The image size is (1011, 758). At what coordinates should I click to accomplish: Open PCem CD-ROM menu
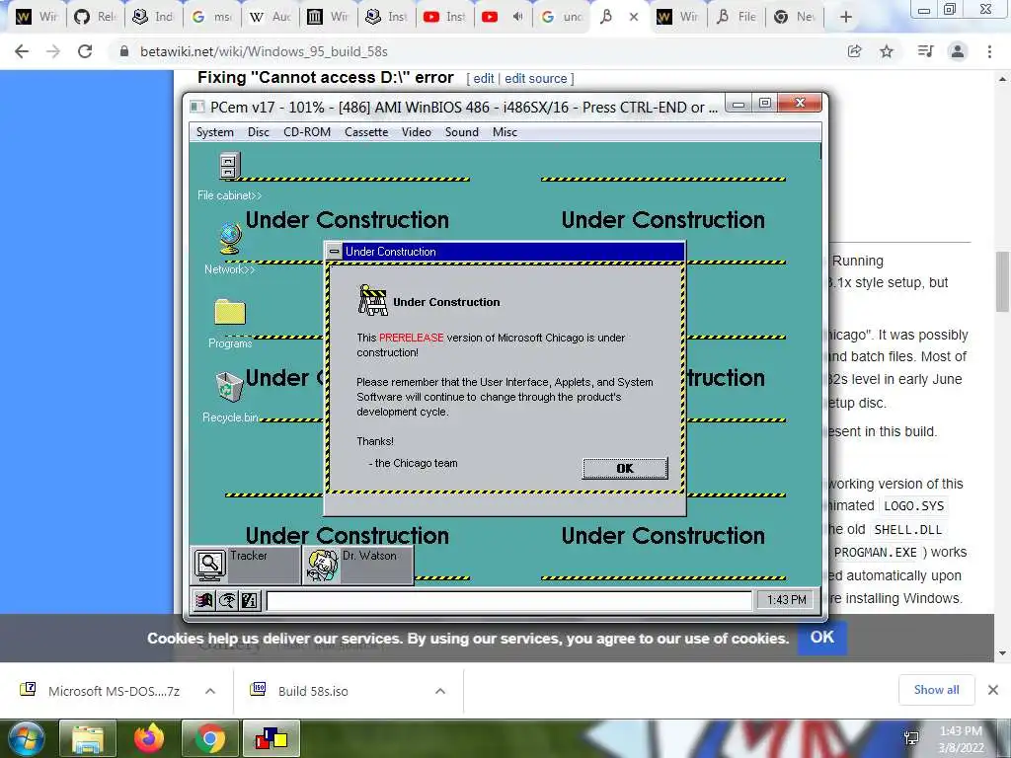pyautogui.click(x=307, y=132)
